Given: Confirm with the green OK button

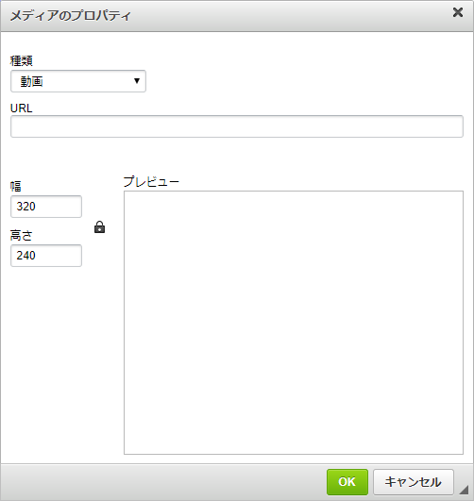Looking at the screenshot, I should [x=347, y=482].
